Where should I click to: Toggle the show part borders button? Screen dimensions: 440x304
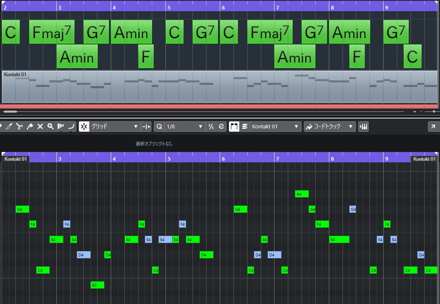234,127
